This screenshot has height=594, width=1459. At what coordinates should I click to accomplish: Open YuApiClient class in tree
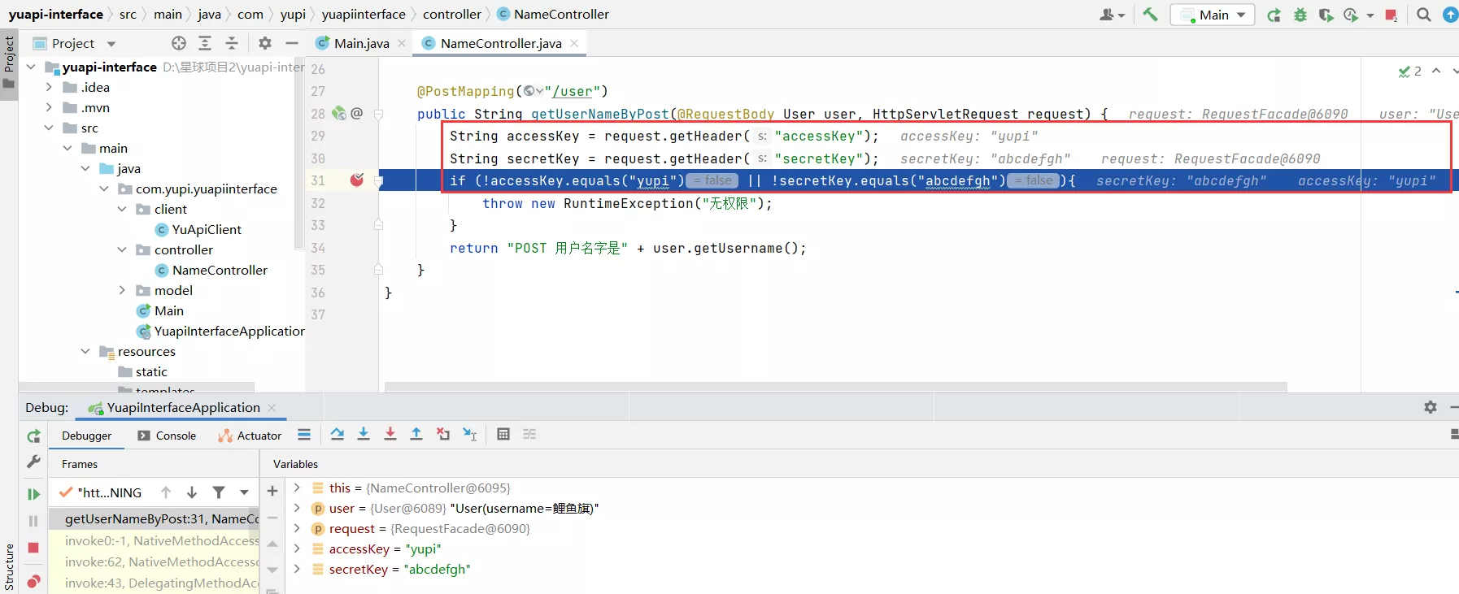click(x=207, y=229)
